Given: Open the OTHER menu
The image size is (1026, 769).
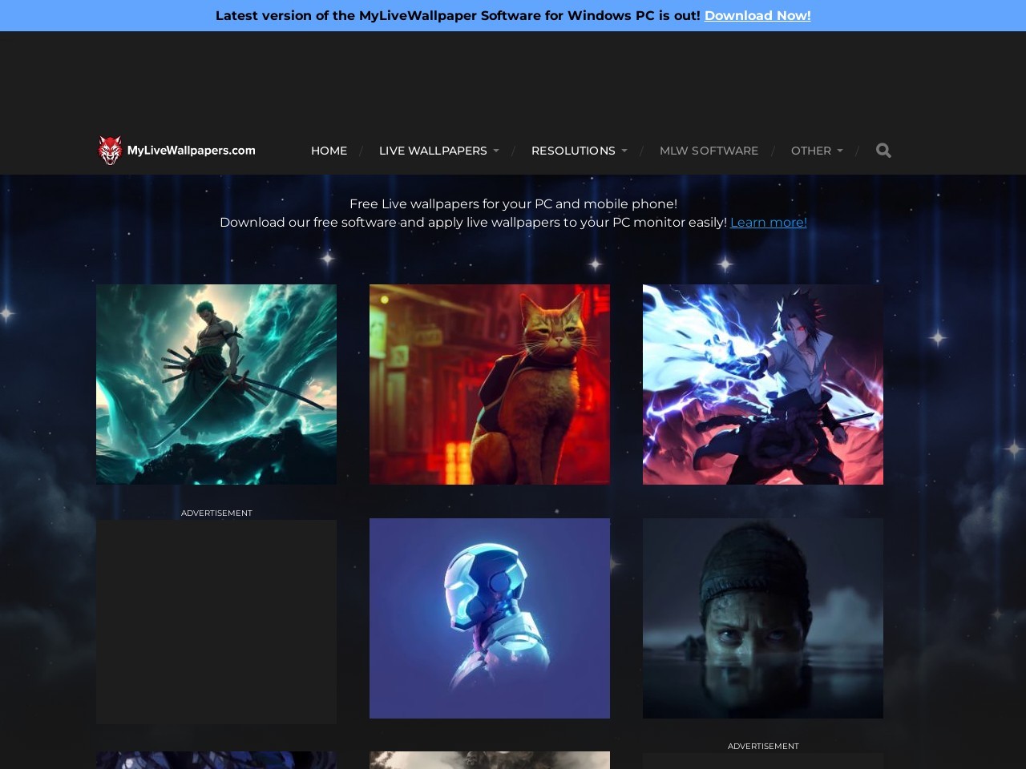Looking at the screenshot, I should click(x=811, y=151).
